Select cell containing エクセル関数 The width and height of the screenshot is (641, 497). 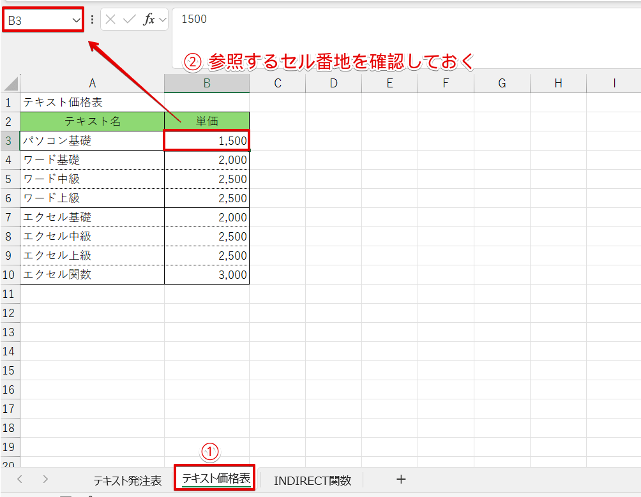click(92, 275)
